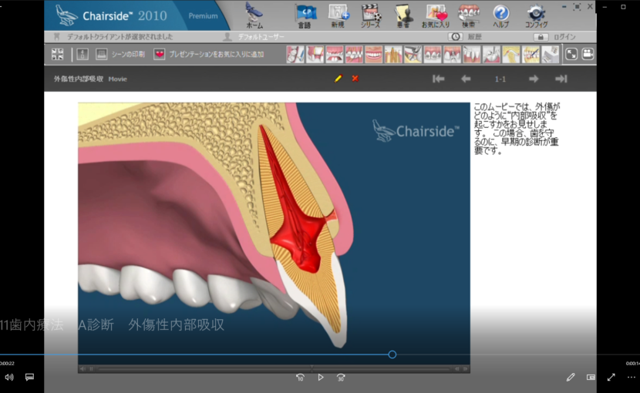
Task: Select the dental equipment category thumbnail
Action: click(x=551, y=54)
